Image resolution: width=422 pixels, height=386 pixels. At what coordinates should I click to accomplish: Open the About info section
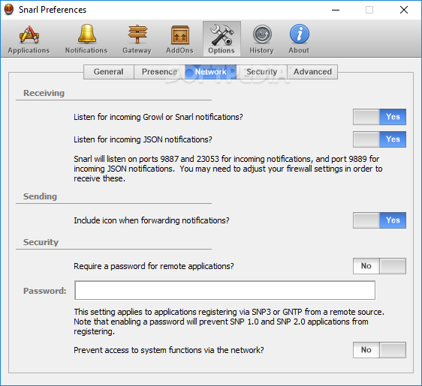(299, 39)
